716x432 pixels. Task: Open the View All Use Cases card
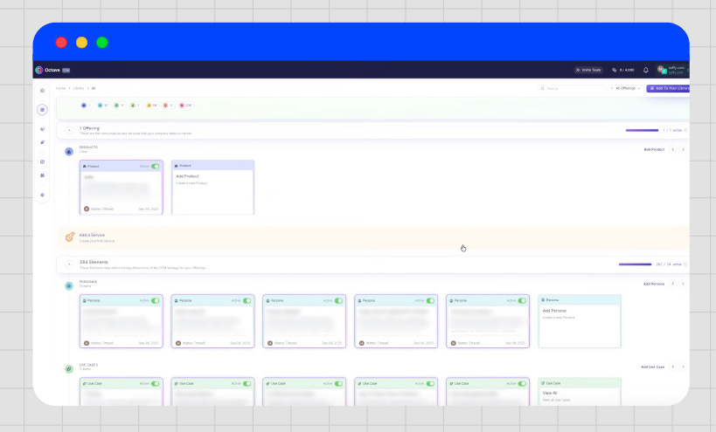[580, 392]
